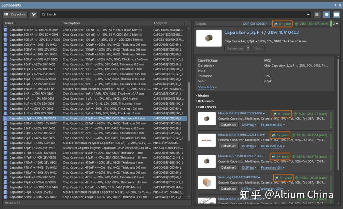This screenshot has width=343, height=209.
Task: Collapse the Part Choices section
Action: point(206,107)
